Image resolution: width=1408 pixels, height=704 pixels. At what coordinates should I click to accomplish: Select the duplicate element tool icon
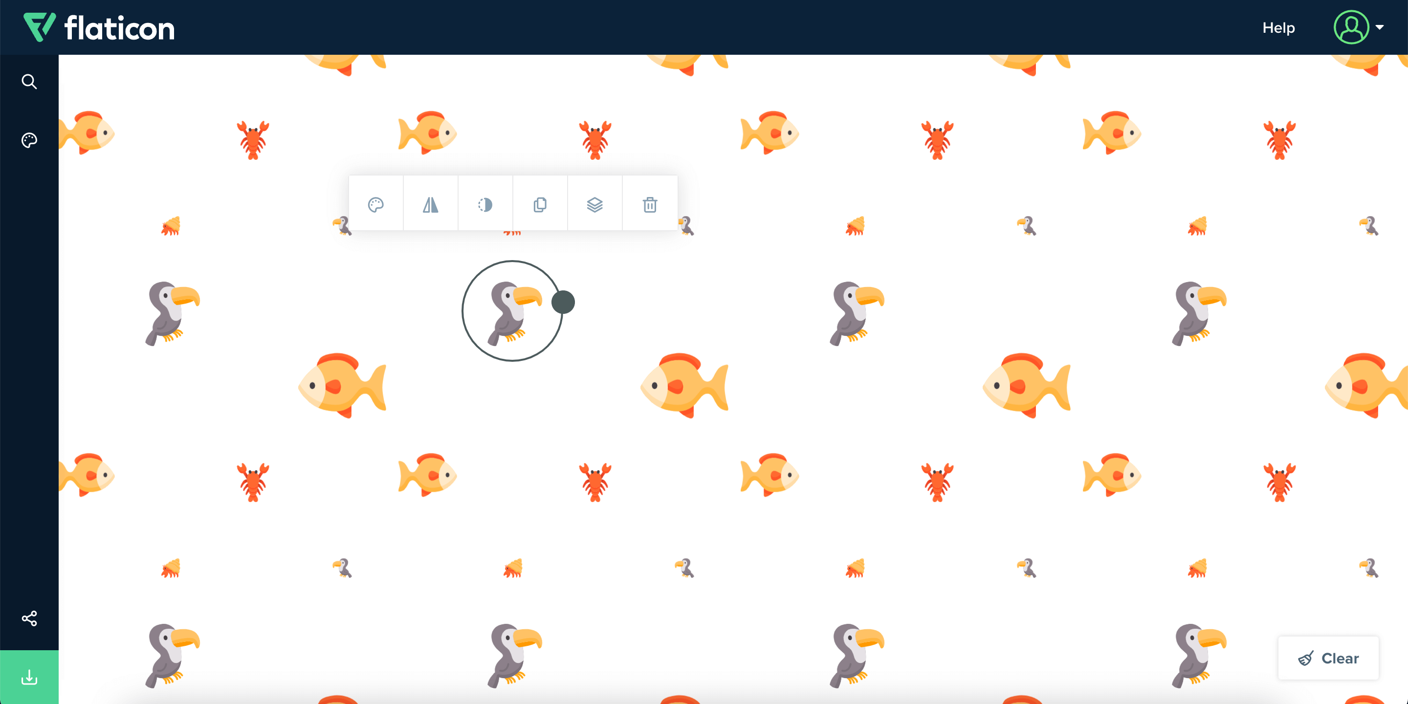tap(541, 205)
